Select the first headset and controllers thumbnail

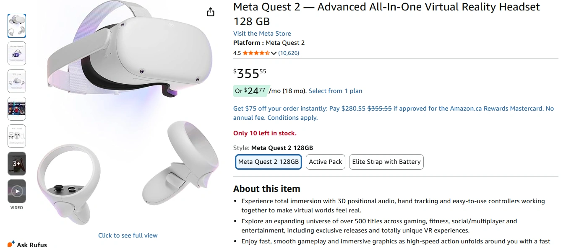(x=17, y=26)
